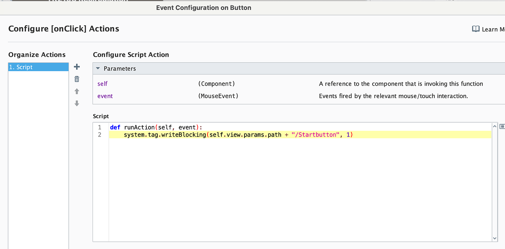Collapse the Parameters section
The width and height of the screenshot is (505, 249).
(98, 68)
